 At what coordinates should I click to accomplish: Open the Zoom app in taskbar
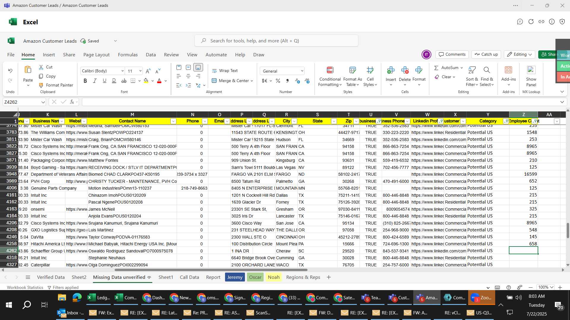tap(482, 298)
